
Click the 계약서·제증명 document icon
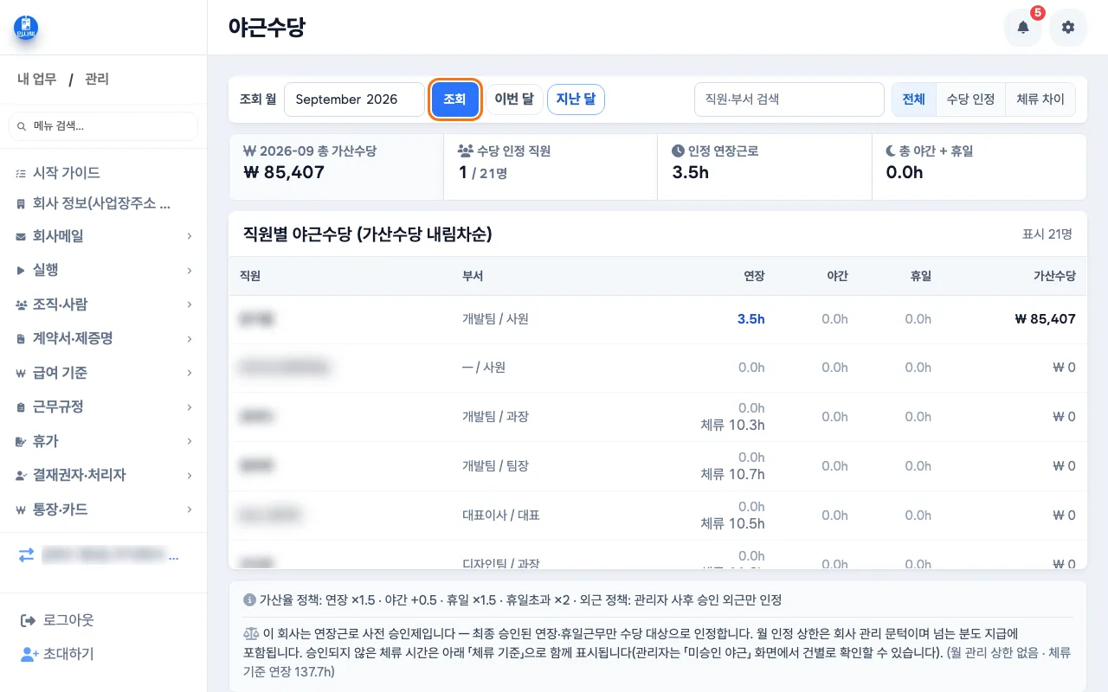click(21, 338)
